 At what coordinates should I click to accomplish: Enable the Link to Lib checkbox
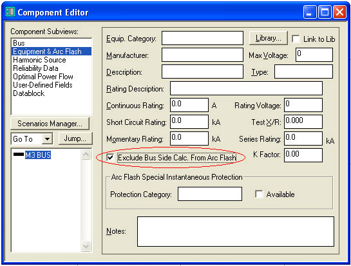[296, 39]
